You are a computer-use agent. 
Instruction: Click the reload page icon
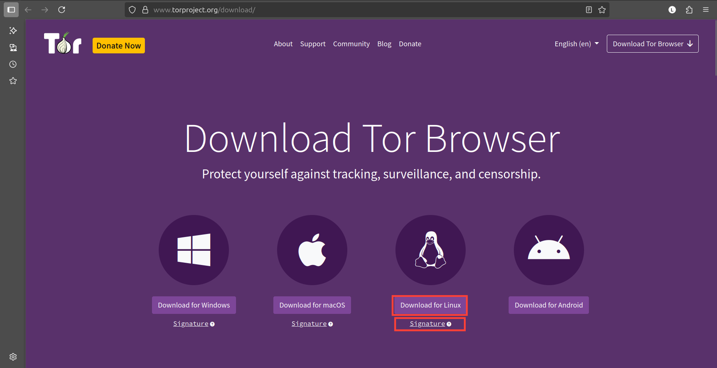(62, 10)
